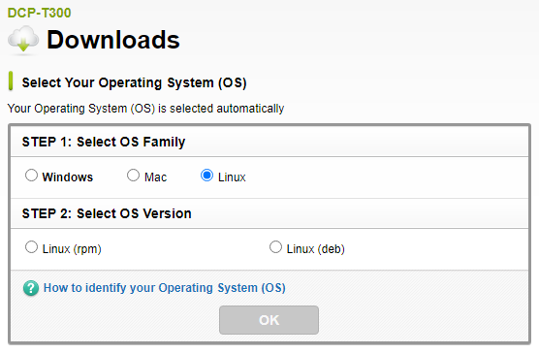Image resolution: width=539 pixels, height=354 pixels.
Task: Select the Linux OS family radio button
Action: 206,176
